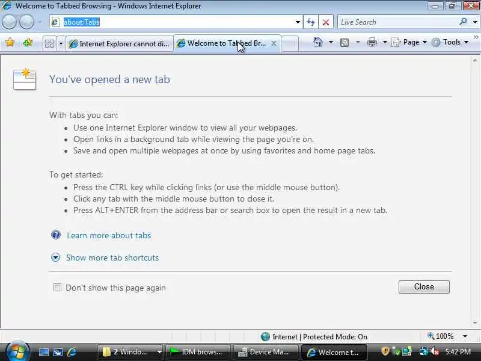
Task: Close the Welcome to Tabbed Browsing tab
Action: 274,43
